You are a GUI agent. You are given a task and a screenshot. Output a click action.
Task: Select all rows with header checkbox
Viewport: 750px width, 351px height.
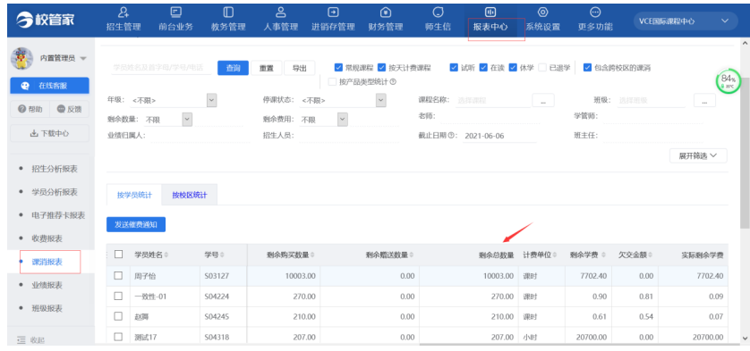pyautogui.click(x=119, y=255)
